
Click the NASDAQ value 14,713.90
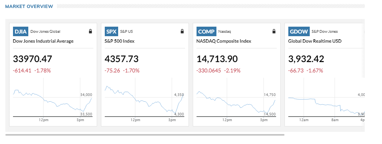(x=217, y=59)
